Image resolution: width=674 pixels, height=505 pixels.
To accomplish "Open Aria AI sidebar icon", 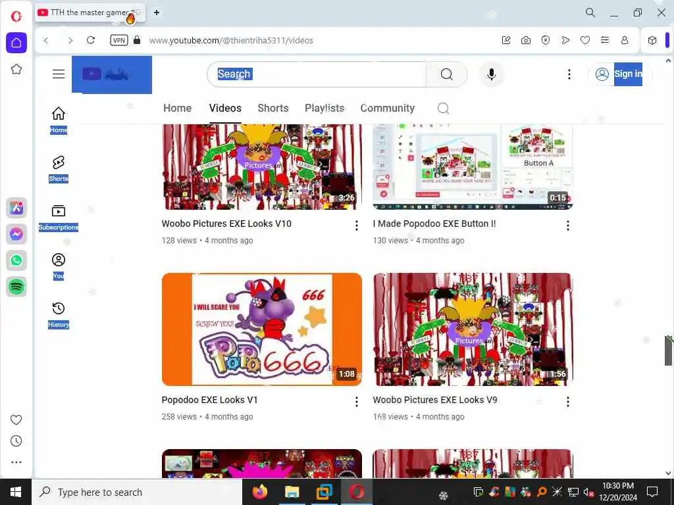I will 16,208.
